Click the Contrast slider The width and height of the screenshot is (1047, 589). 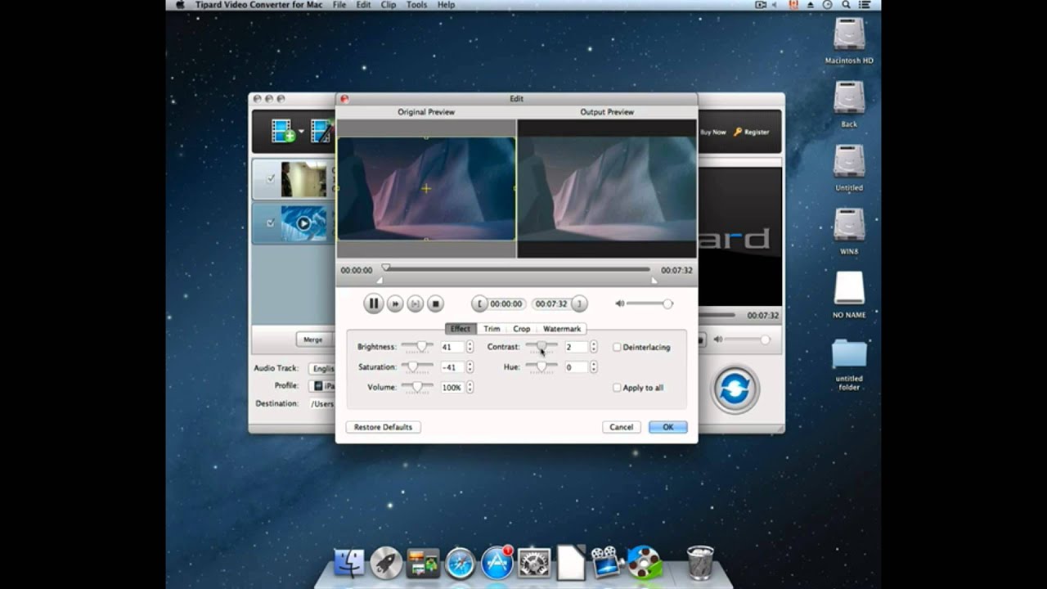click(x=541, y=347)
